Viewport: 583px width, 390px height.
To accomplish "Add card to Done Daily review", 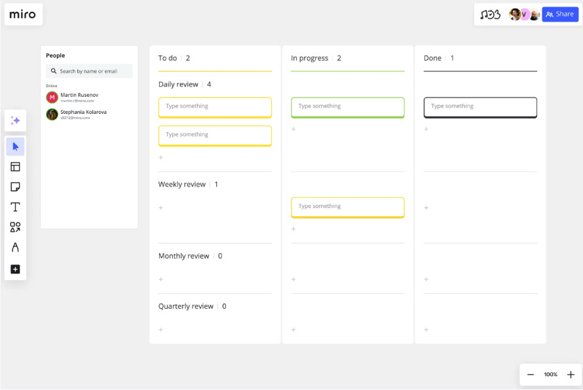I will [426, 129].
